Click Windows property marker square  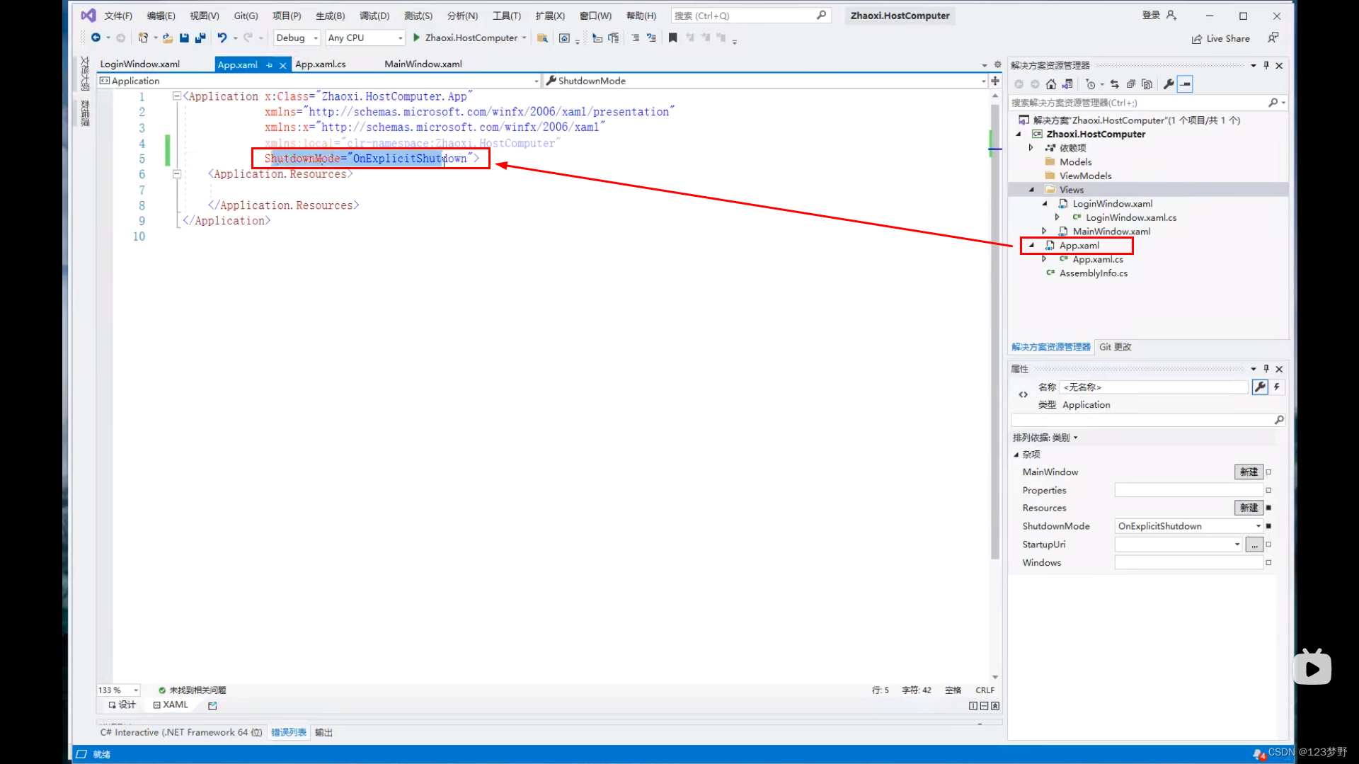[1268, 563]
